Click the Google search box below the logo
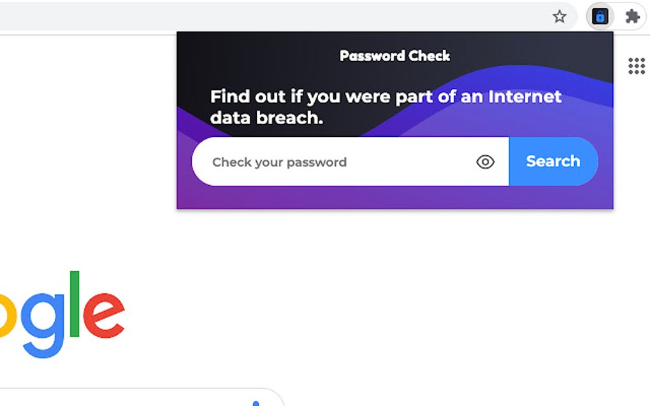This screenshot has height=406, width=650. (127, 398)
